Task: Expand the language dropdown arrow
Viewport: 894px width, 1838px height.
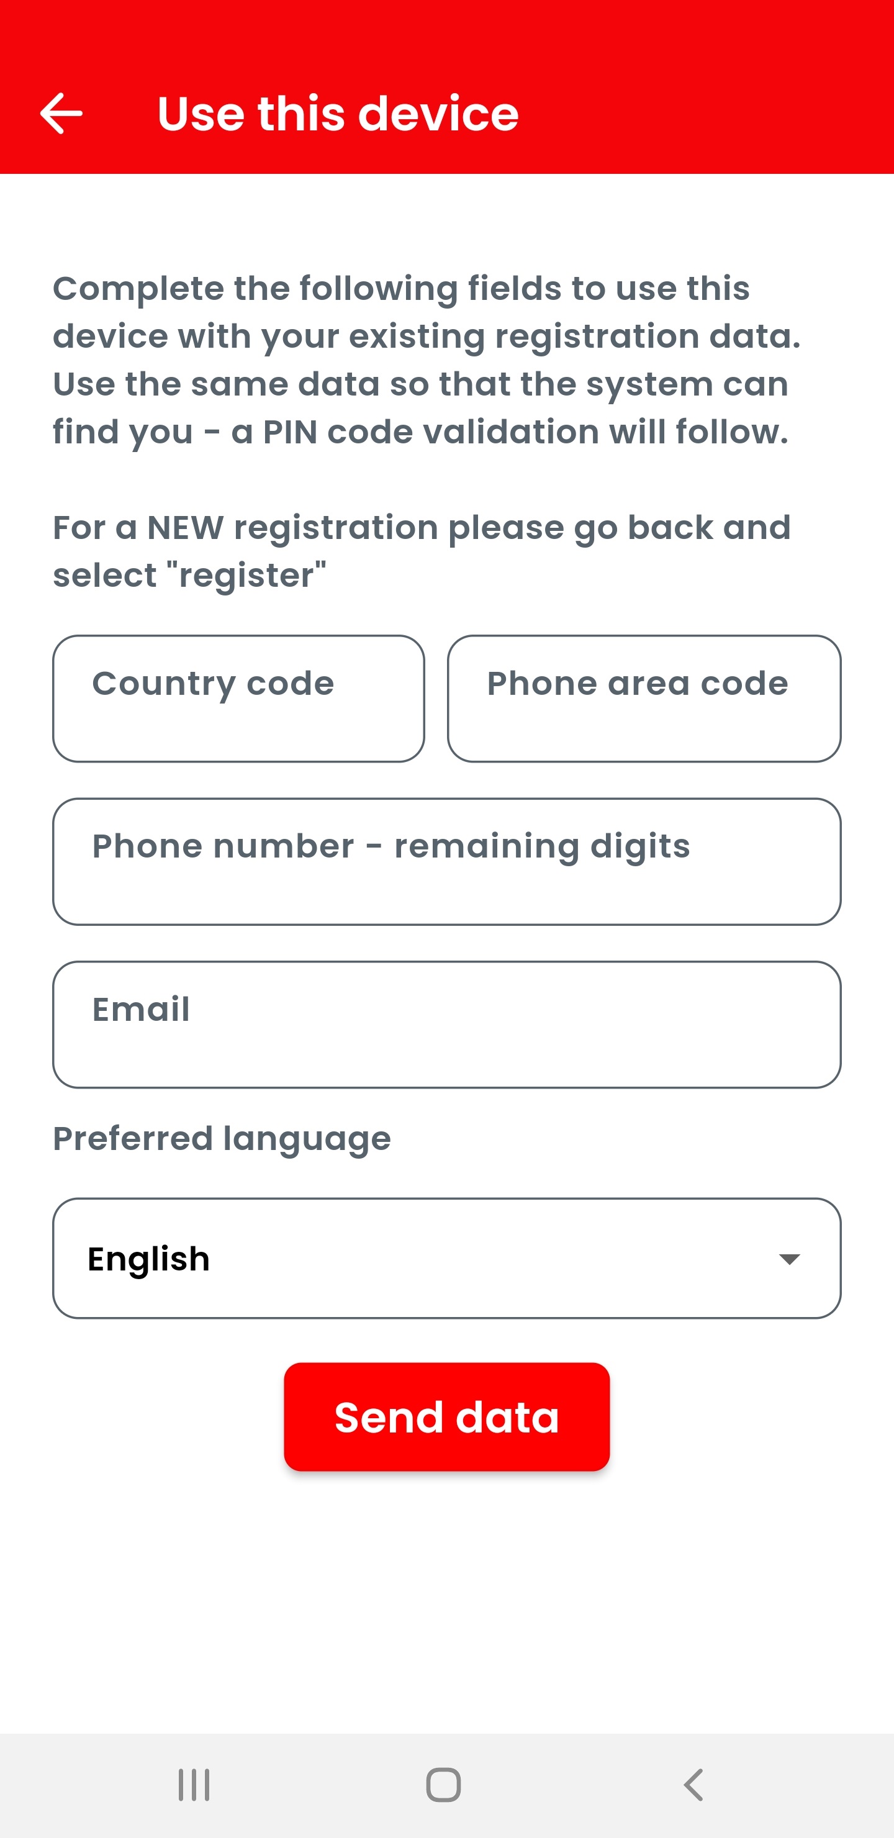Action: [x=789, y=1259]
